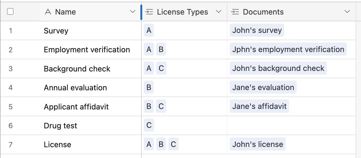Open the Jane's affidavit linked record
Viewport: 361px width, 158px height.
(x=259, y=106)
